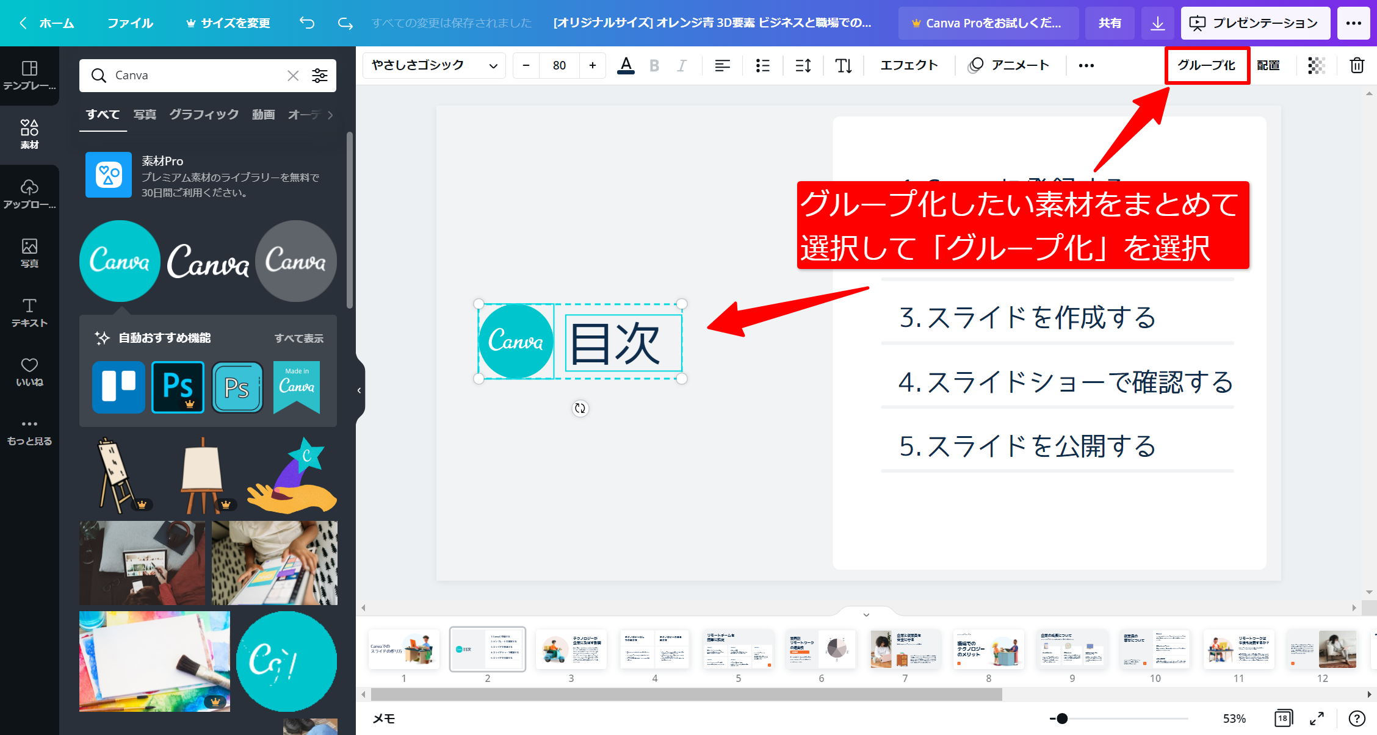Select the グラフィック search tab
This screenshot has height=735, width=1377.
click(x=204, y=115)
